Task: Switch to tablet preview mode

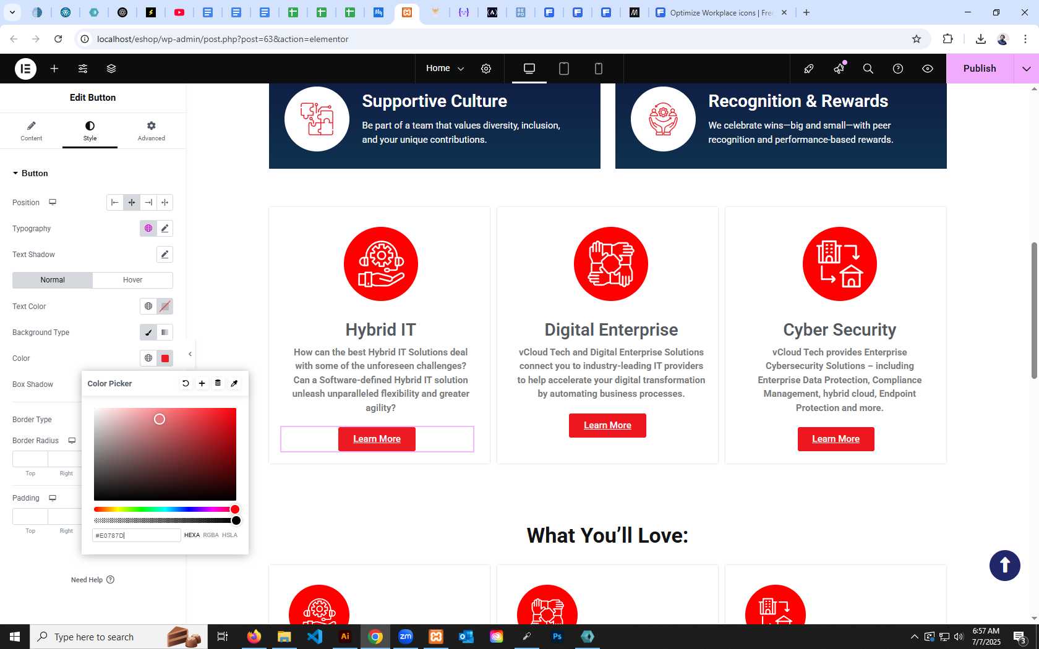Action: [x=564, y=69]
